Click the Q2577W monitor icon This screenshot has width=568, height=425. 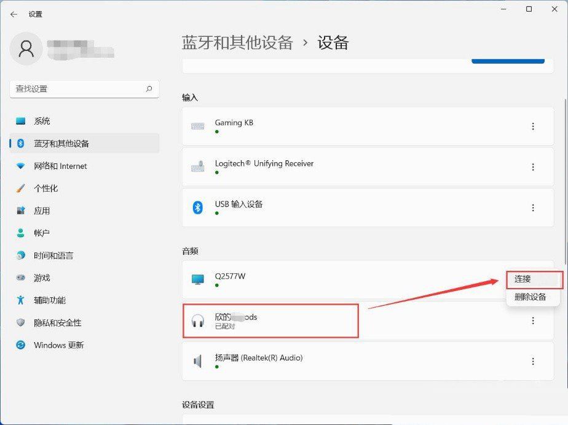(198, 279)
